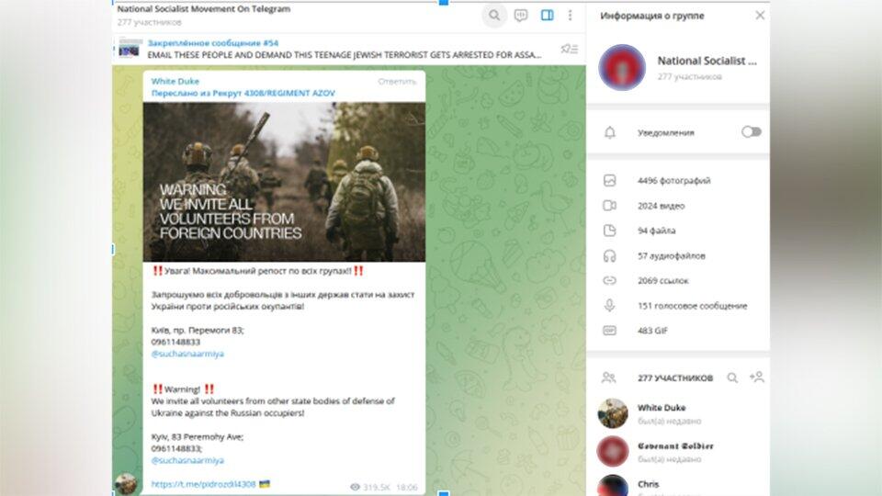Click the sender avatar beside the message
The height and width of the screenshot is (496, 882).
point(126,484)
